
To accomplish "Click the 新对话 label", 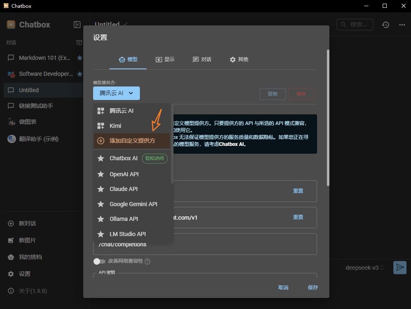I will click(27, 223).
